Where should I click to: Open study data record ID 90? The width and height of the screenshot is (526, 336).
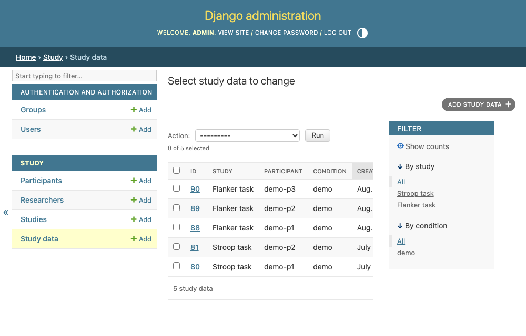tap(195, 189)
